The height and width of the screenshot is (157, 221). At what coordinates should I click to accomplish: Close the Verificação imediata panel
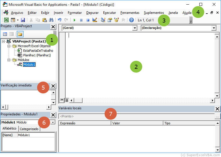[53, 86]
